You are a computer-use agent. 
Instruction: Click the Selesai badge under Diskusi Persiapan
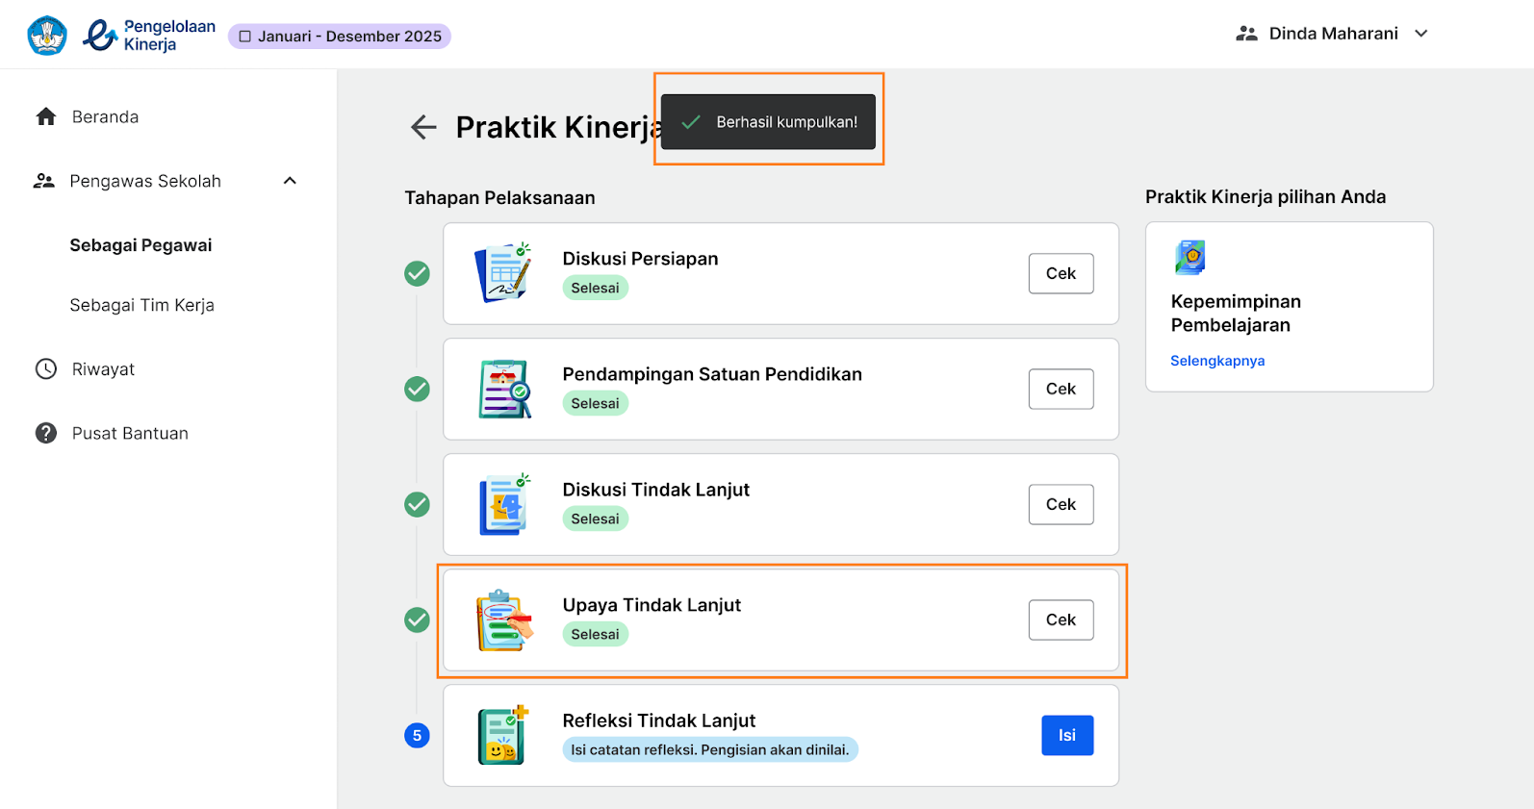[x=595, y=288]
